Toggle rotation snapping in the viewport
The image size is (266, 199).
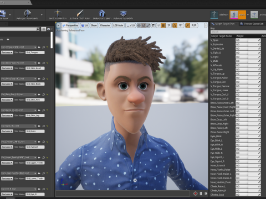175,25
